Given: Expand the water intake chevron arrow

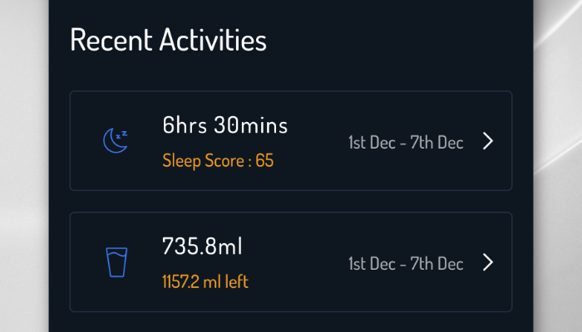Looking at the screenshot, I should pyautogui.click(x=488, y=263).
